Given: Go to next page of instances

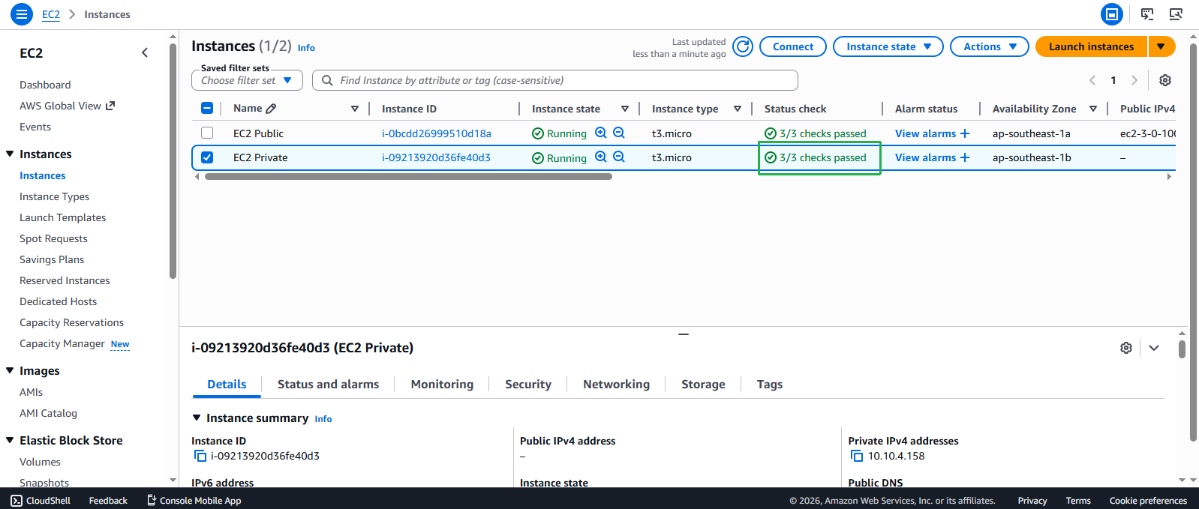Looking at the screenshot, I should [x=1134, y=80].
